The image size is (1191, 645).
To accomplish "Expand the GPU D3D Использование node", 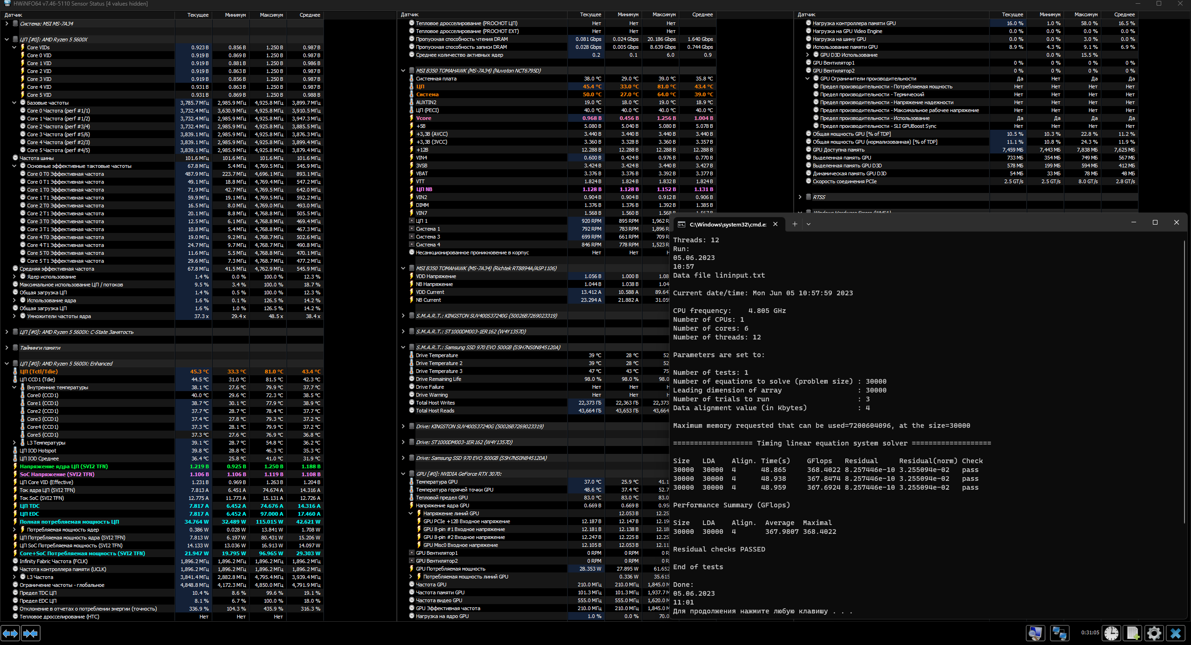I will point(807,55).
